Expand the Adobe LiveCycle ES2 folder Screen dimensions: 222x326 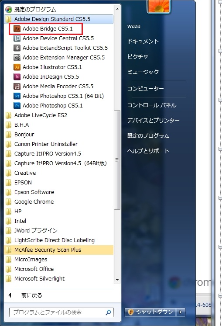[x=59, y=115]
